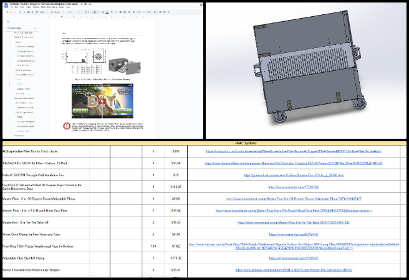409x280 pixels.
Task: Click the 3D cart model image
Action: 307,70
